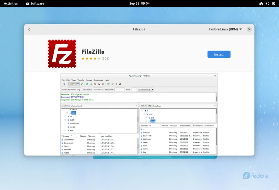Click the volume speaker icon

click(x=267, y=3)
